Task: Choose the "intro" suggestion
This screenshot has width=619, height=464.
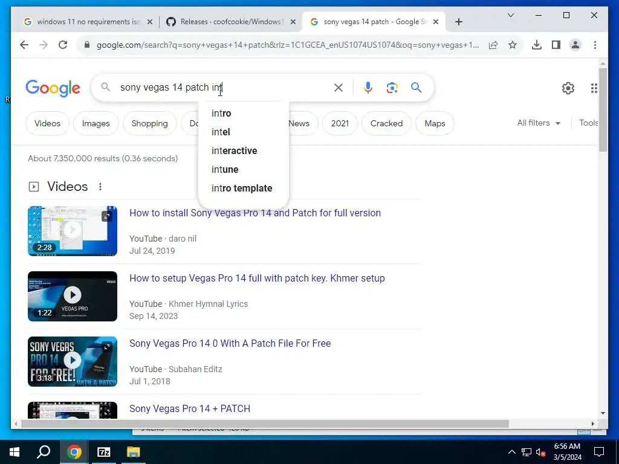Action: (244, 113)
